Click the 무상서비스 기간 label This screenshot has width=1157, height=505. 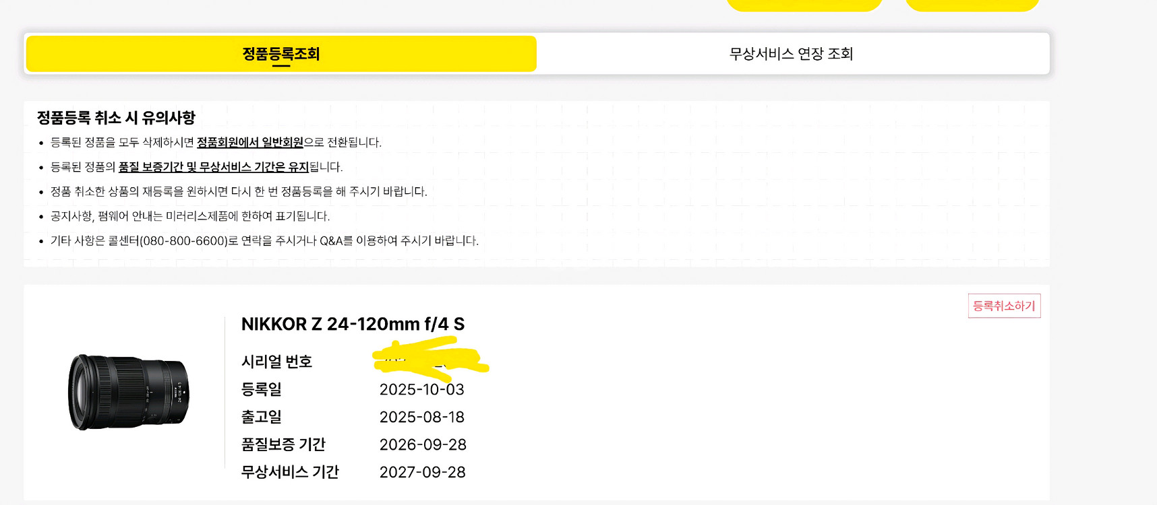pos(290,473)
